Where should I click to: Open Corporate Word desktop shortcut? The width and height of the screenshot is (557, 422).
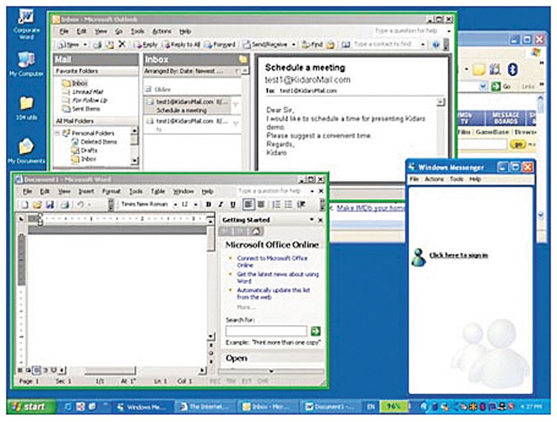point(26,23)
